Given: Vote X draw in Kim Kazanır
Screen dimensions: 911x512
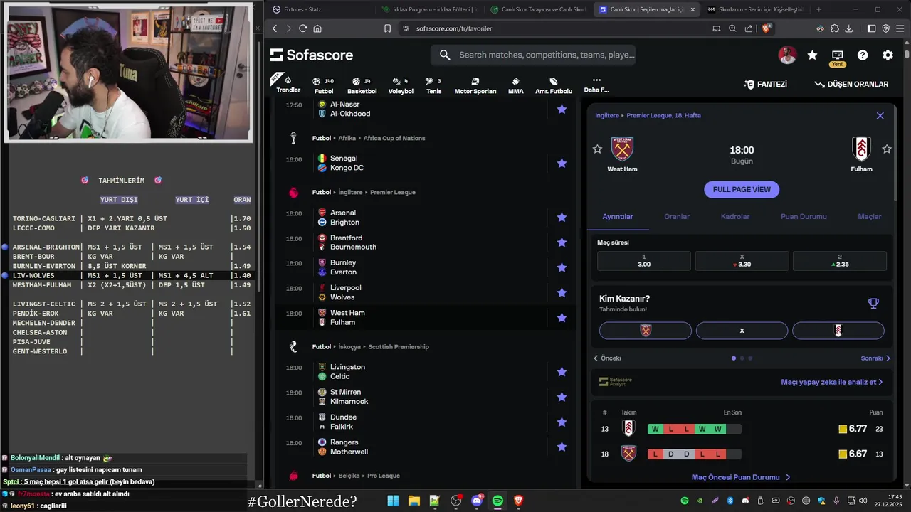Looking at the screenshot, I should 742,331.
